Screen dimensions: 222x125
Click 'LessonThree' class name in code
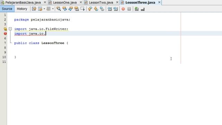53,43
